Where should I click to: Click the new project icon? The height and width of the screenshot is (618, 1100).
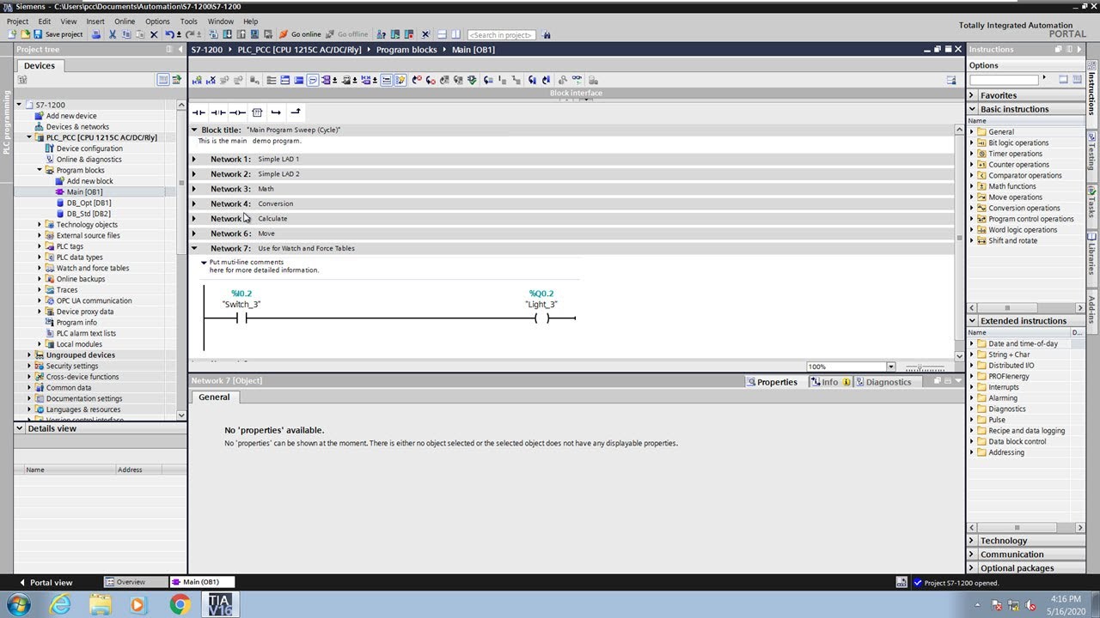(12, 34)
